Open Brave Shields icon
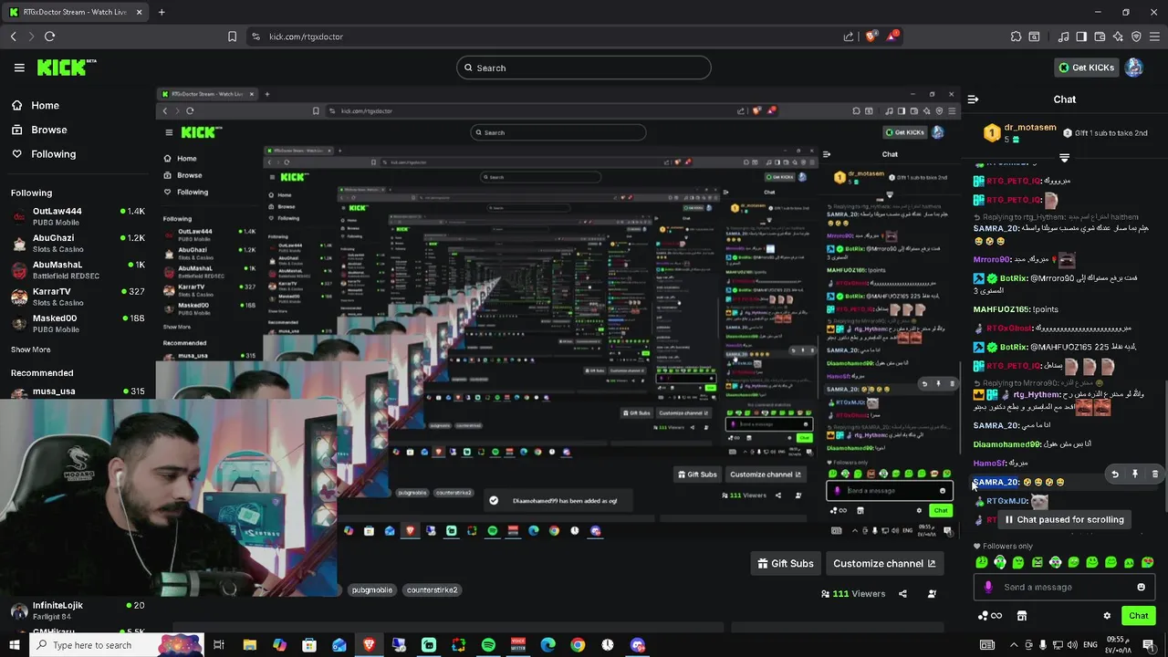This screenshot has width=1168, height=657. click(x=871, y=36)
